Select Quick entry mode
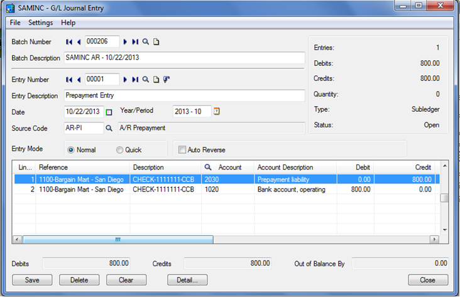The height and width of the screenshot is (297, 460). [x=119, y=150]
